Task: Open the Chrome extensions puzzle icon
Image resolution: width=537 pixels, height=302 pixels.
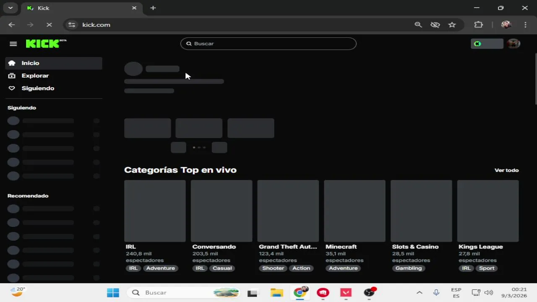Action: click(x=479, y=25)
